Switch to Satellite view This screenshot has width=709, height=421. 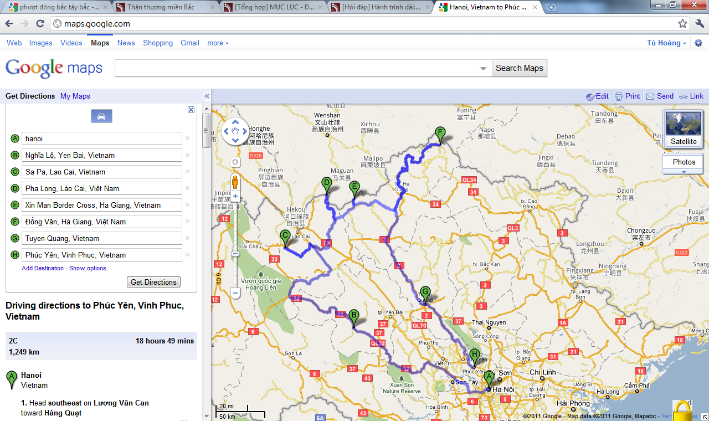pos(684,129)
